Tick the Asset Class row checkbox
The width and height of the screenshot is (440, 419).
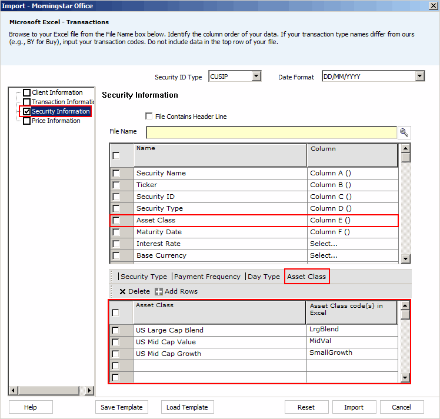click(116, 220)
